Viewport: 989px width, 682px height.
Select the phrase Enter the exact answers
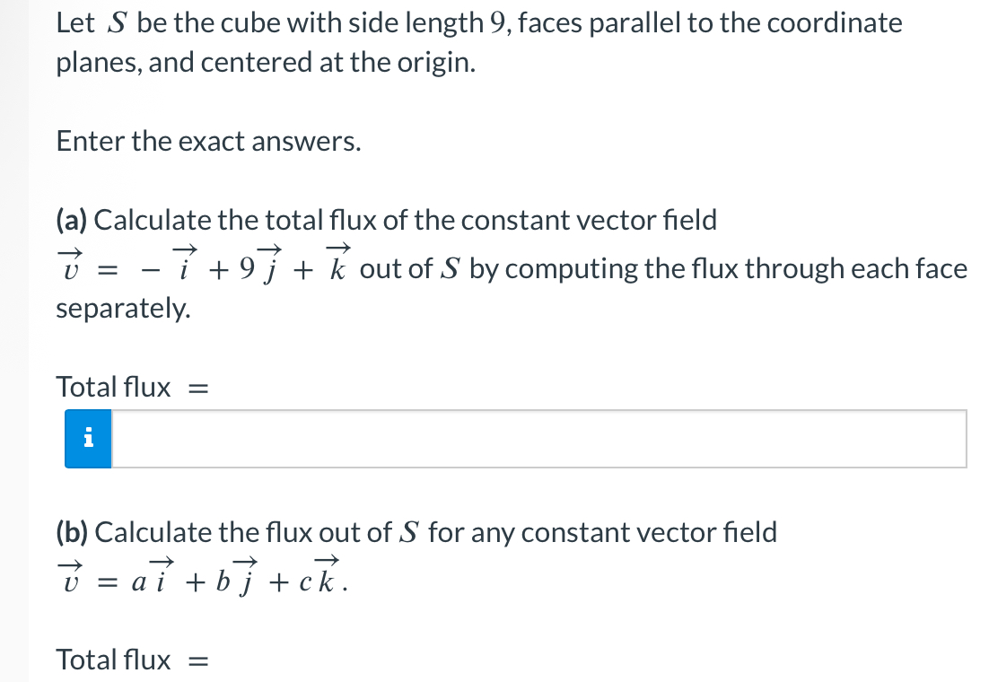coord(209,141)
